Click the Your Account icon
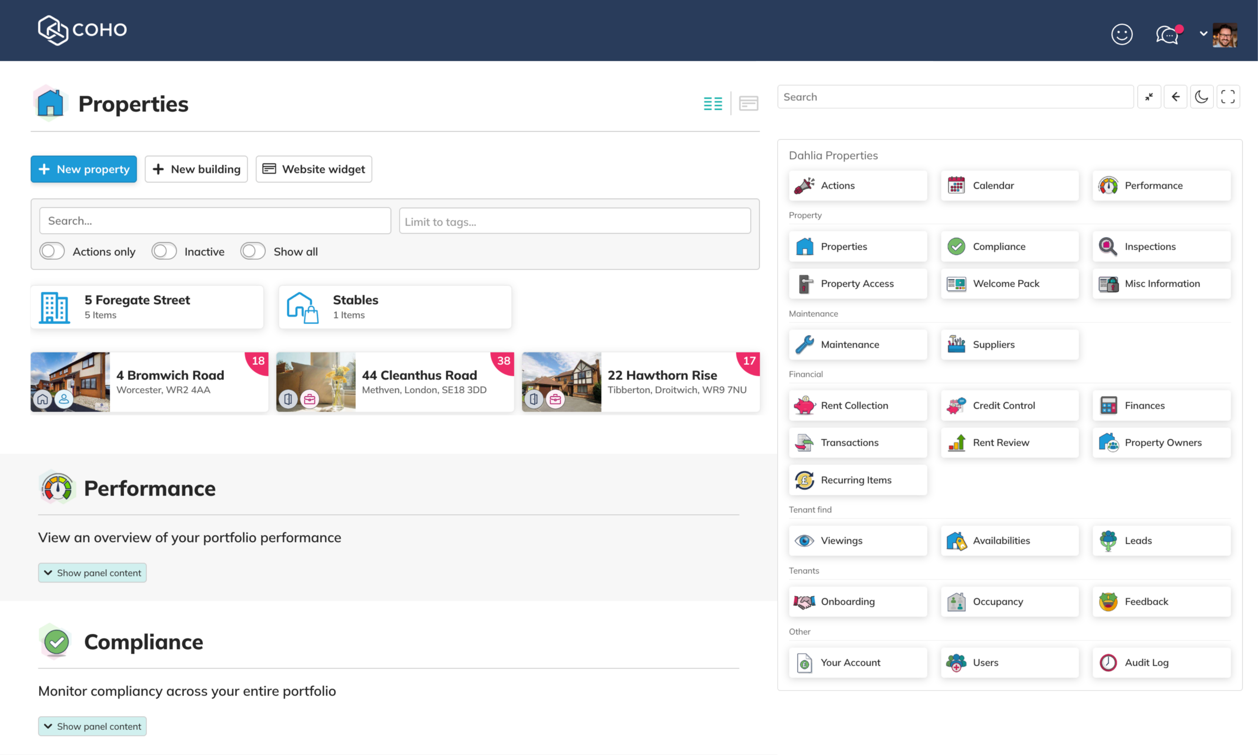 804,663
